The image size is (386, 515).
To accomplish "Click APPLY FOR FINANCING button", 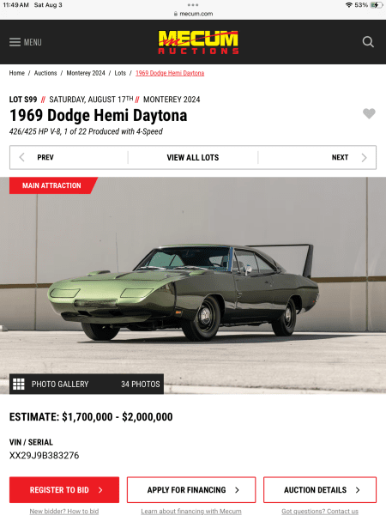I will [191, 490].
